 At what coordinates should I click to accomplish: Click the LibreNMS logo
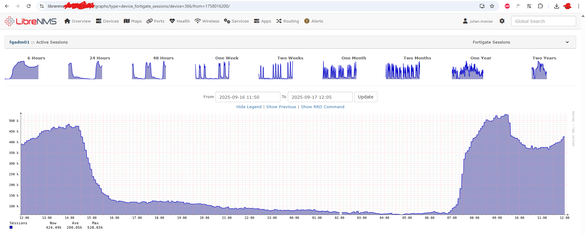30,21
